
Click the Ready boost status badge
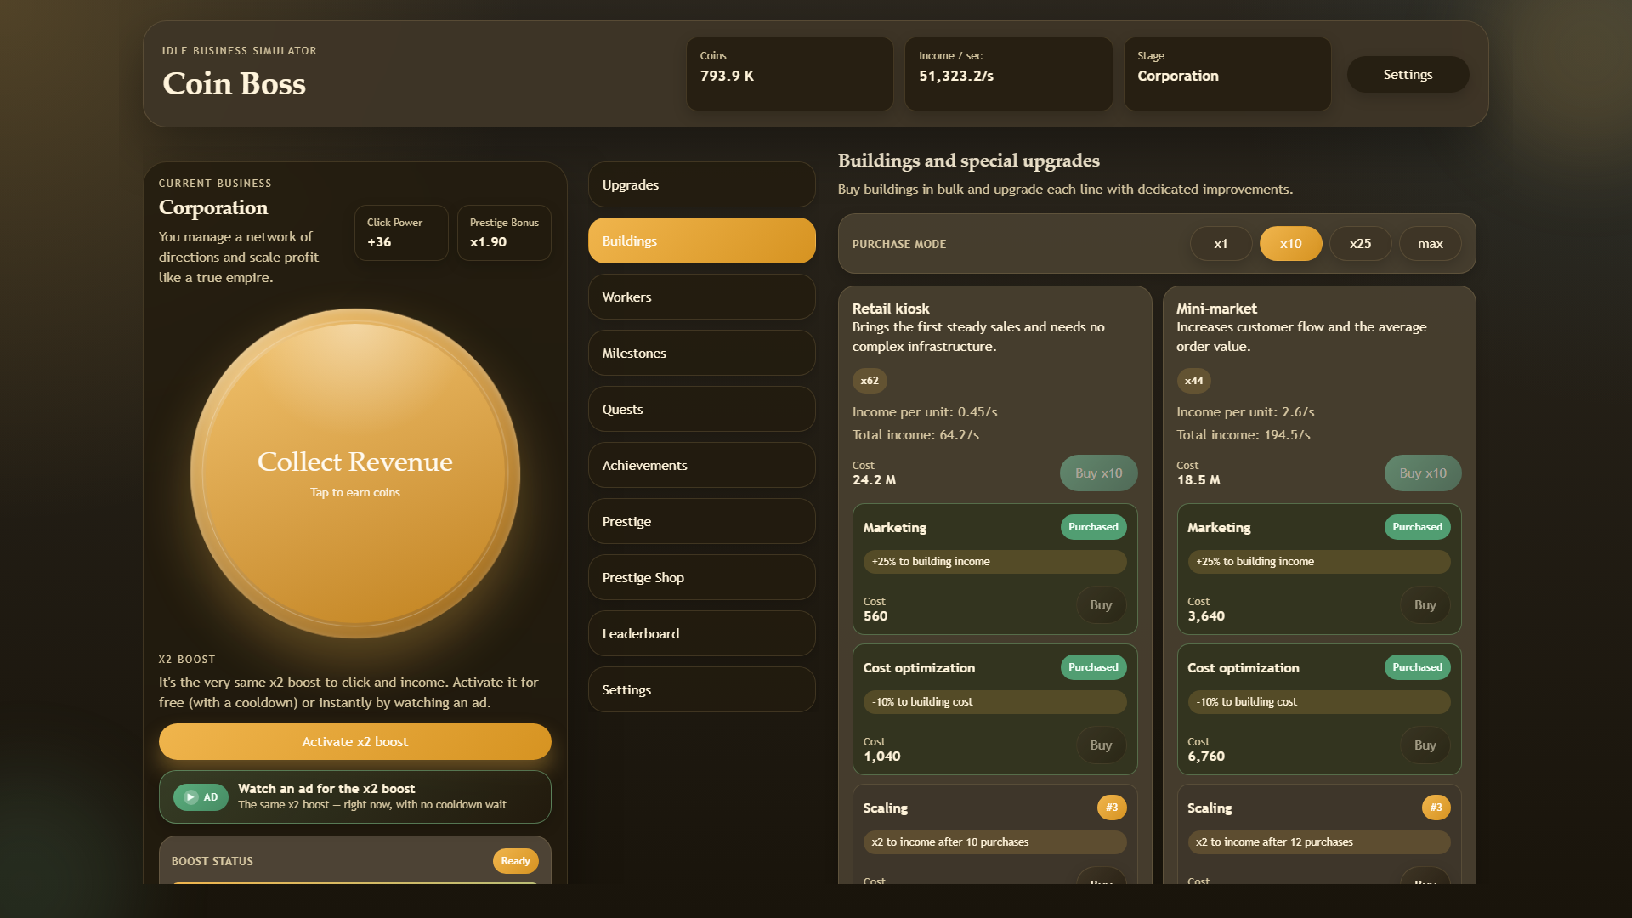click(x=515, y=861)
